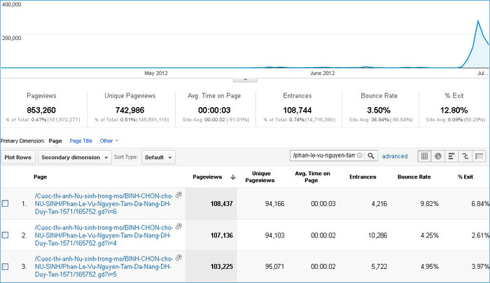The width and height of the screenshot is (490, 283).
Task: Open row 1 page in new window
Action: [x=178, y=194]
